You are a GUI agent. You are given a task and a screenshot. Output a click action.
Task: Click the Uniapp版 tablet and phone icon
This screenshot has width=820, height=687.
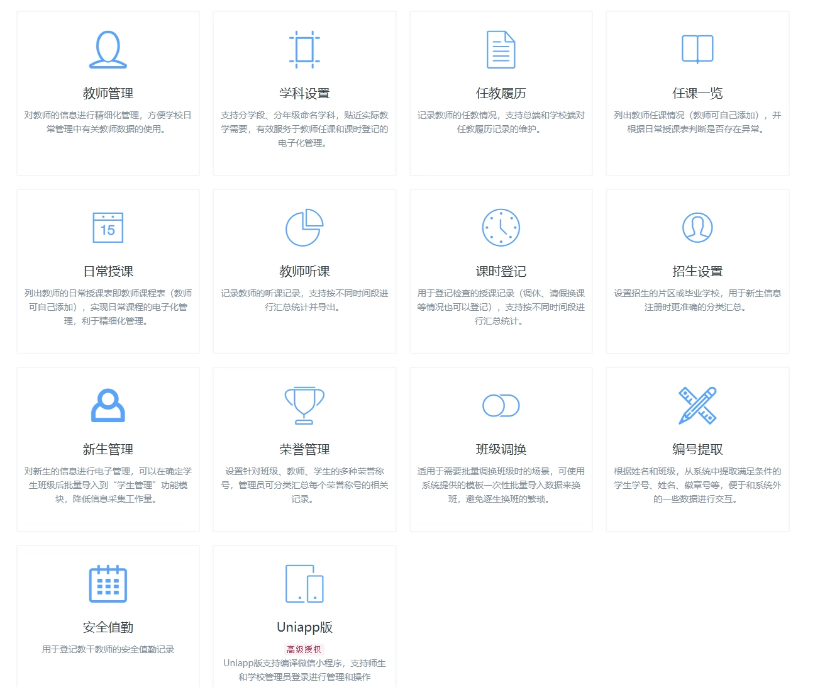[304, 583]
